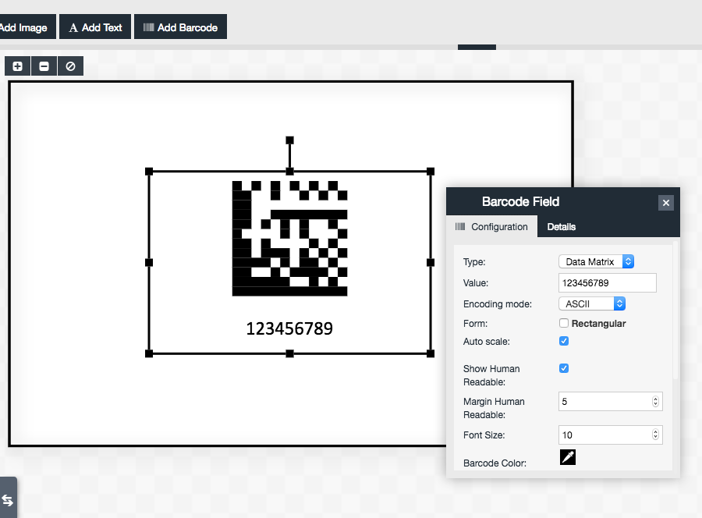The image size is (702, 518).
Task: Click the Add Text button
Action: (95, 27)
